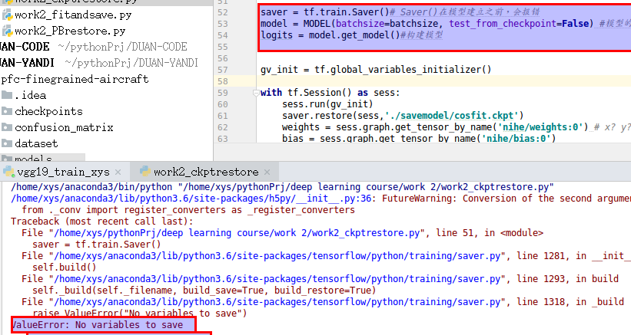Select the dataset folder
631x335 pixels.
point(36,143)
